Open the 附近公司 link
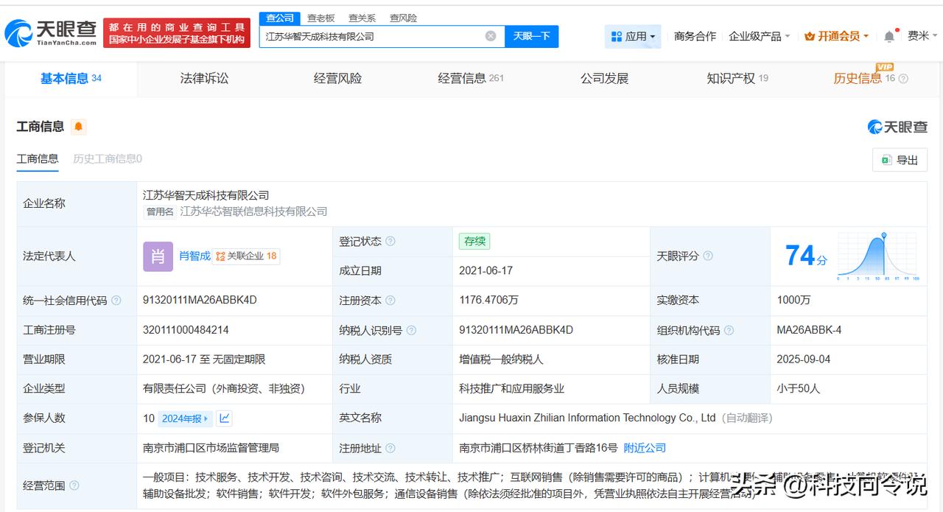The image size is (943, 512). (x=645, y=447)
